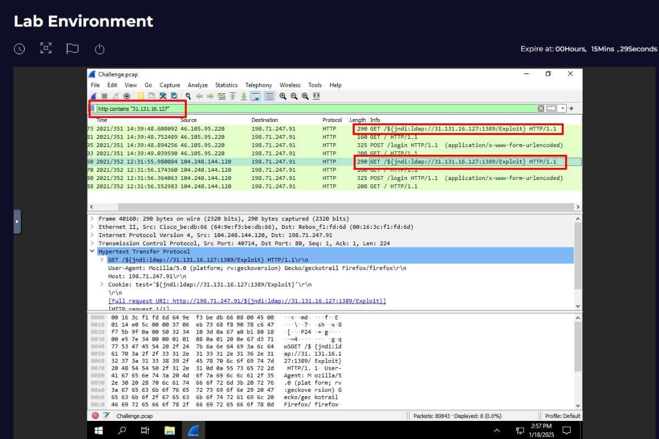
Task: Open the Tools menu
Action: tap(315, 85)
